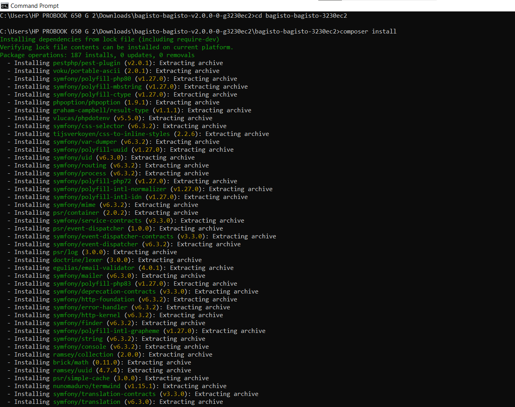
Task: Click the symfony/string package name
Action: (78, 339)
